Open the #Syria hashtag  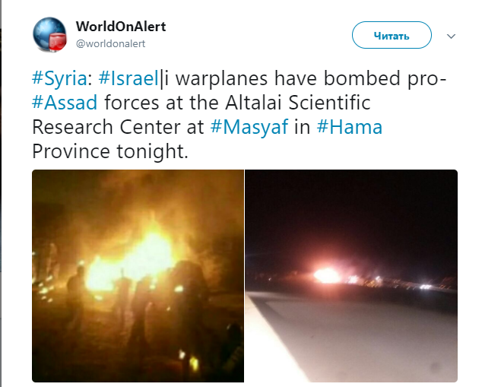click(59, 78)
